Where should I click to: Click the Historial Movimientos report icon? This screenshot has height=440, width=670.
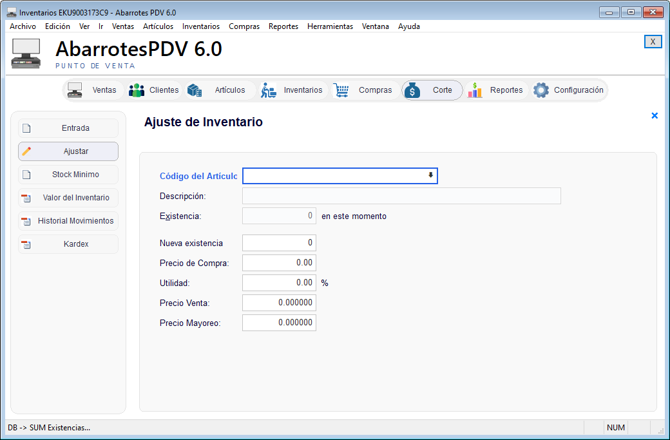point(26,221)
